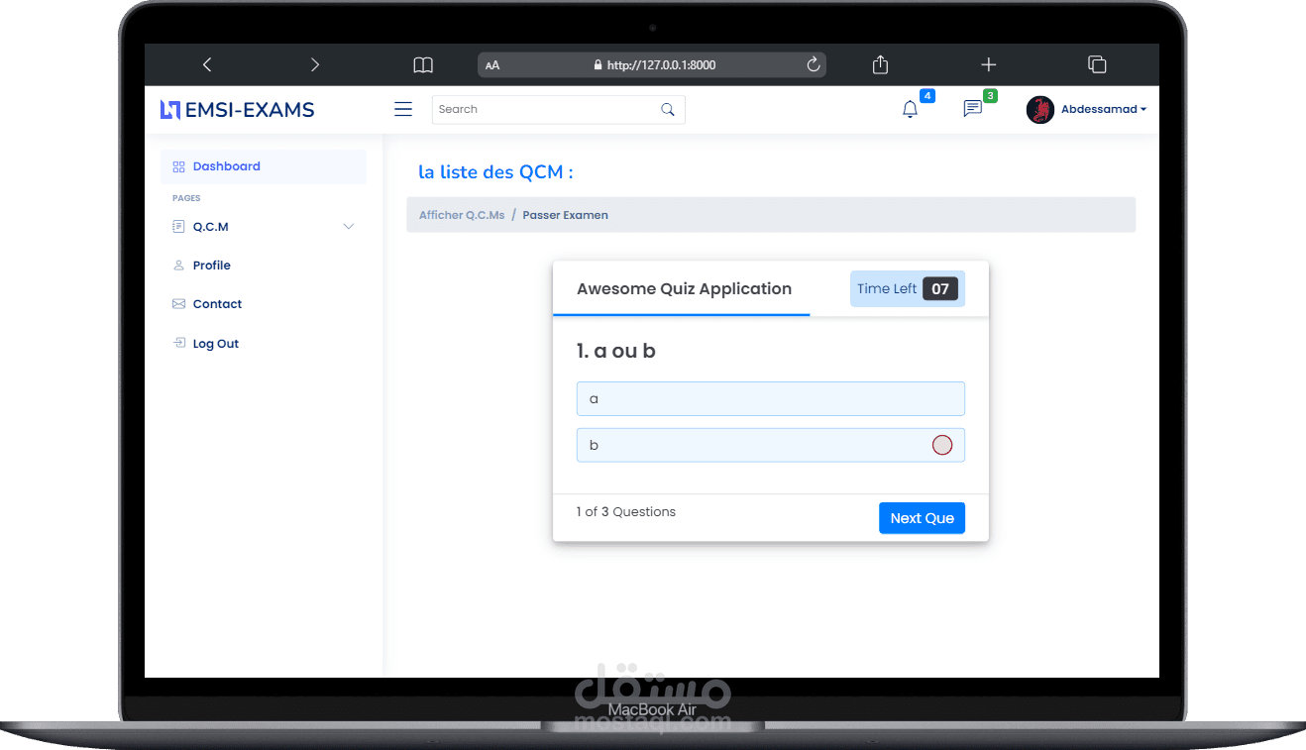
Task: Click the Log Out door icon
Action: click(x=178, y=343)
